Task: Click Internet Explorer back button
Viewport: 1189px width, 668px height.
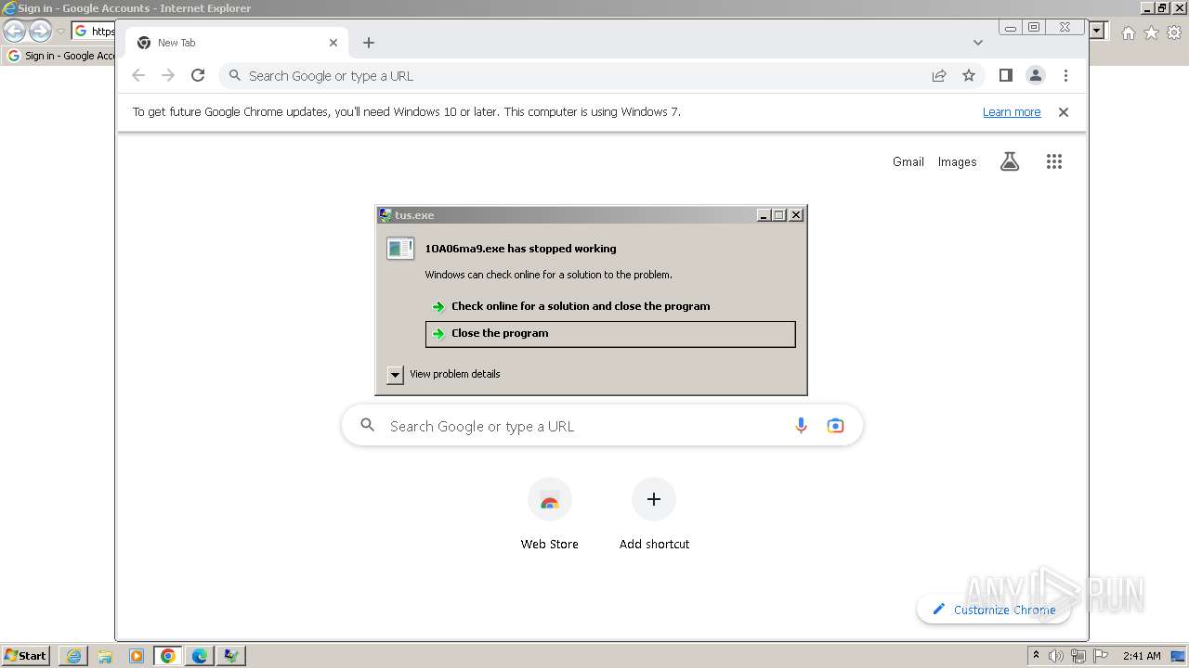Action: tap(14, 31)
